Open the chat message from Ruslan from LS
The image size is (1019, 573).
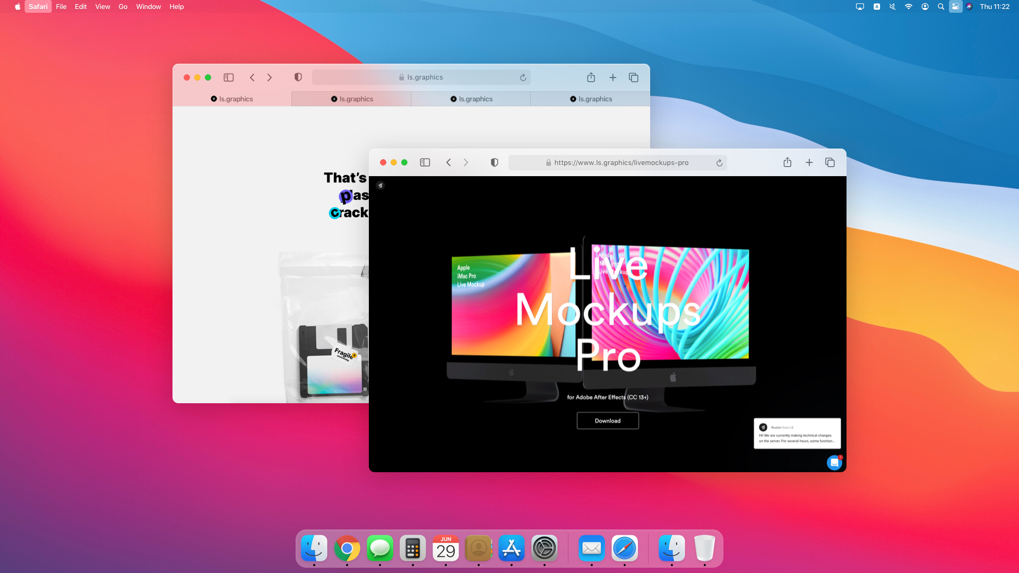click(x=797, y=433)
